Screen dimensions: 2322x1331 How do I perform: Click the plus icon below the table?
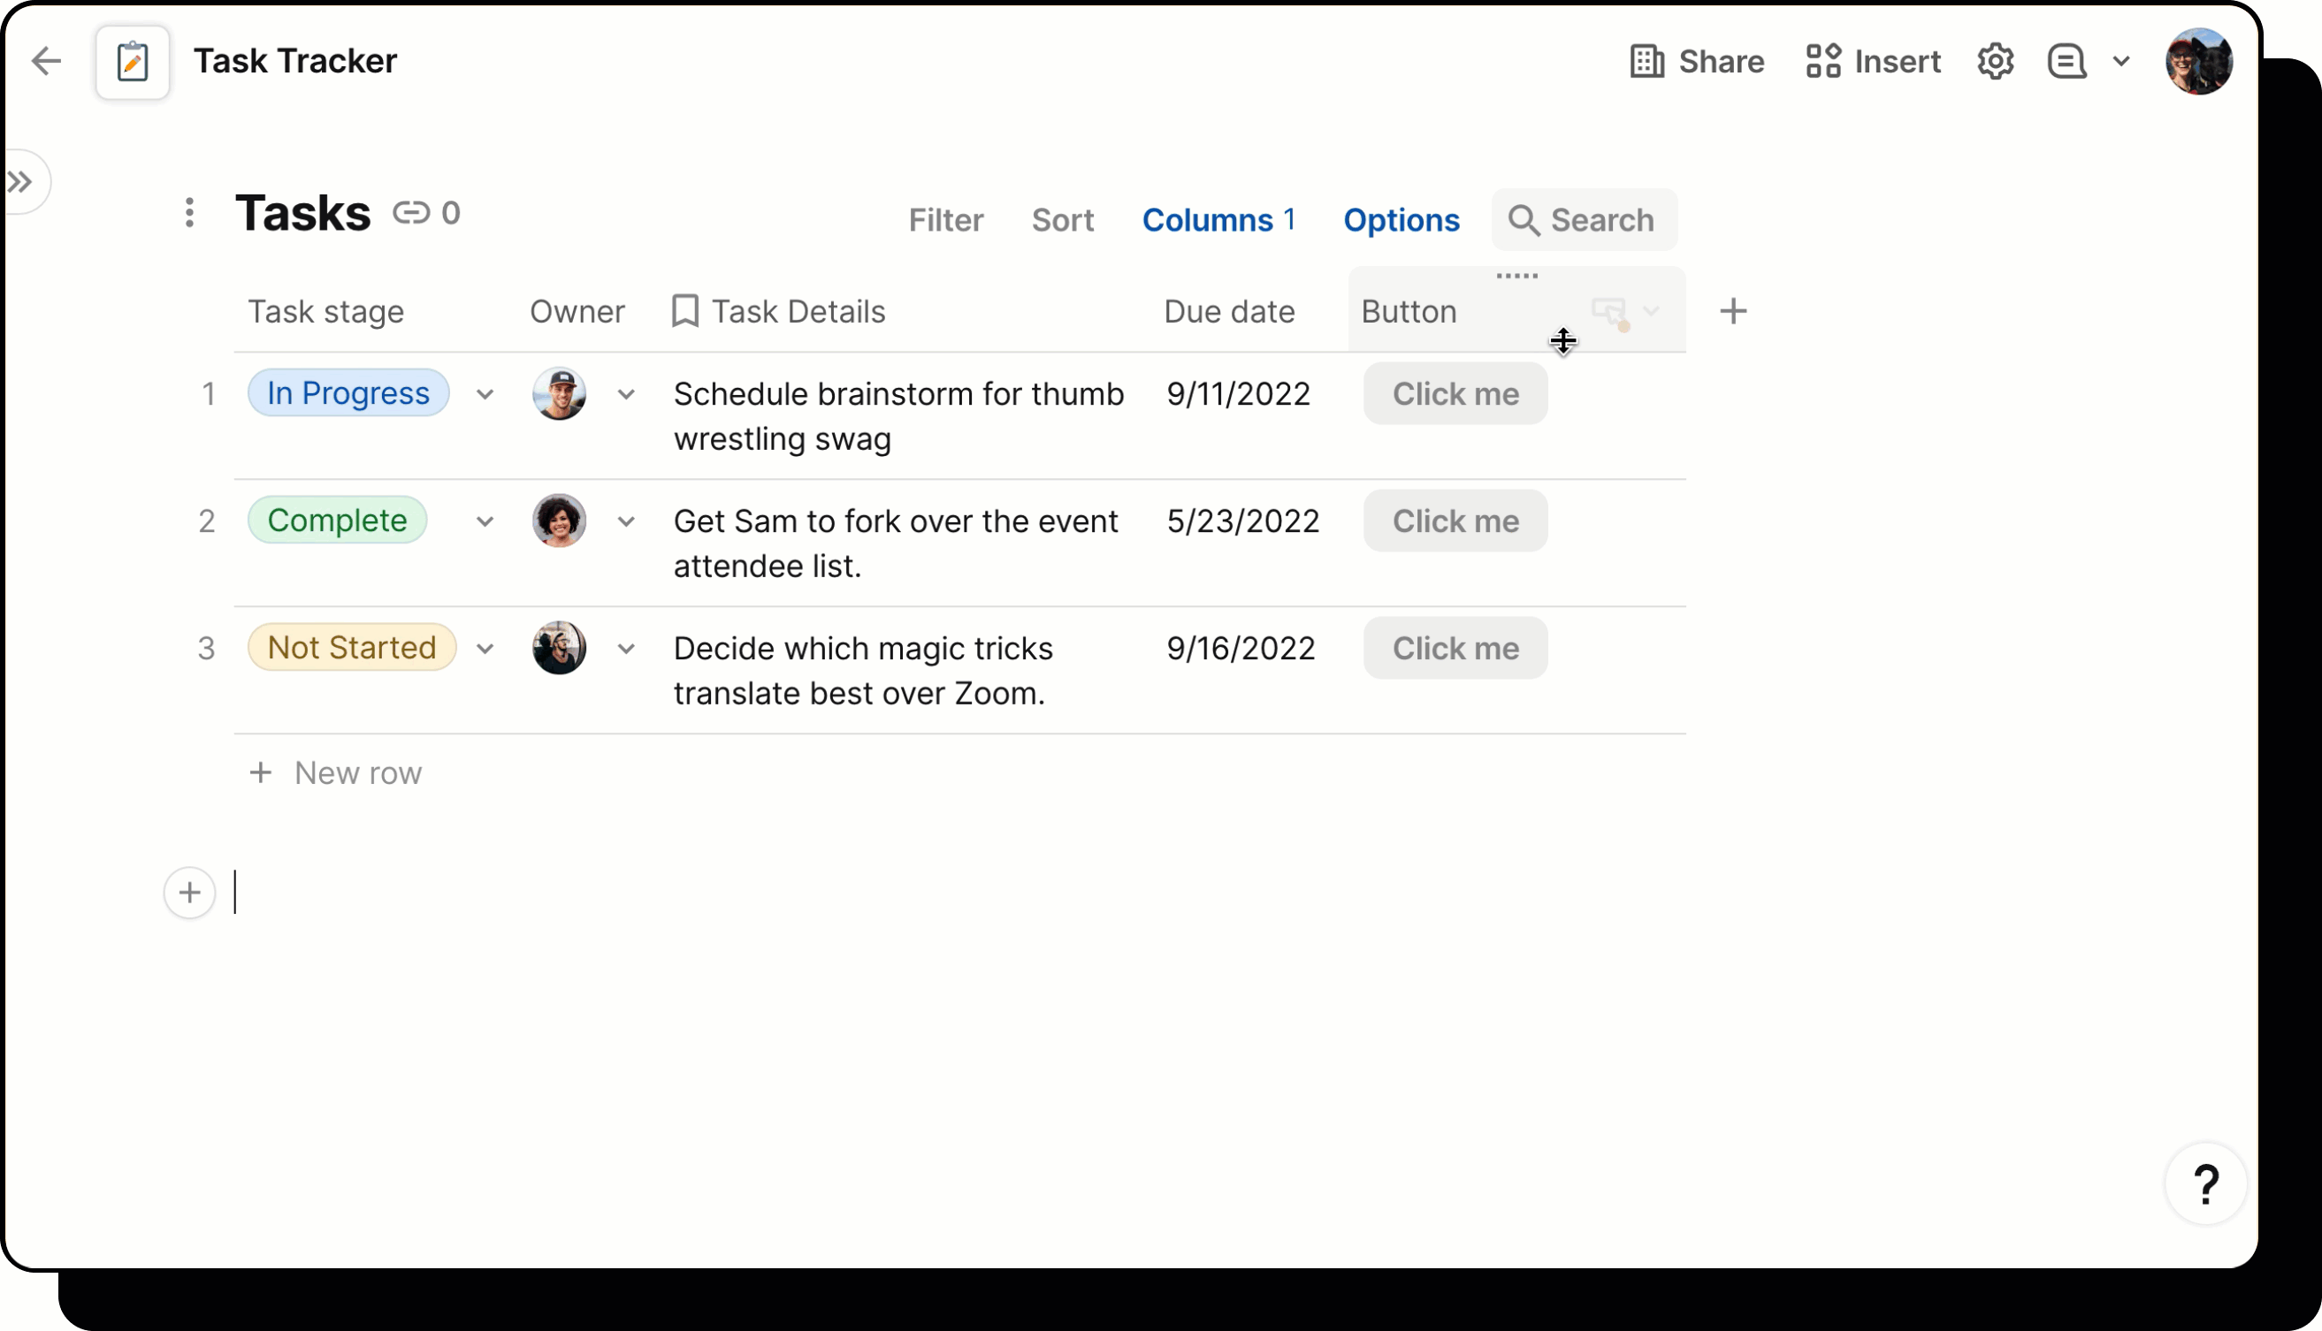click(188, 893)
